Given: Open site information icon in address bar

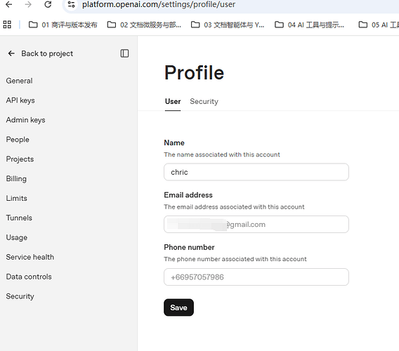Looking at the screenshot, I should click(x=71, y=4).
